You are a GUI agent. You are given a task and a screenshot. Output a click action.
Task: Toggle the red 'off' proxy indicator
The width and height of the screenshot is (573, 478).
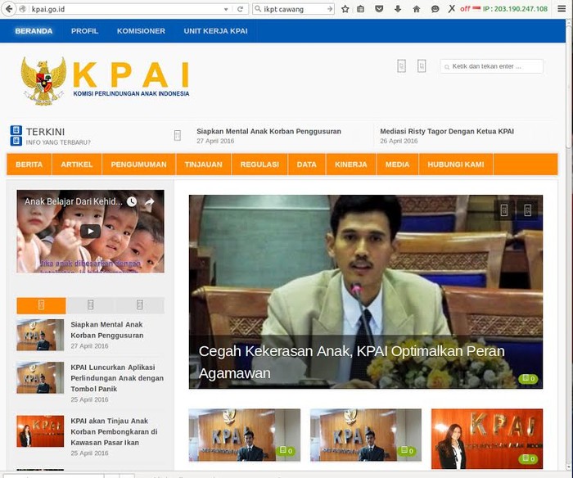465,9
